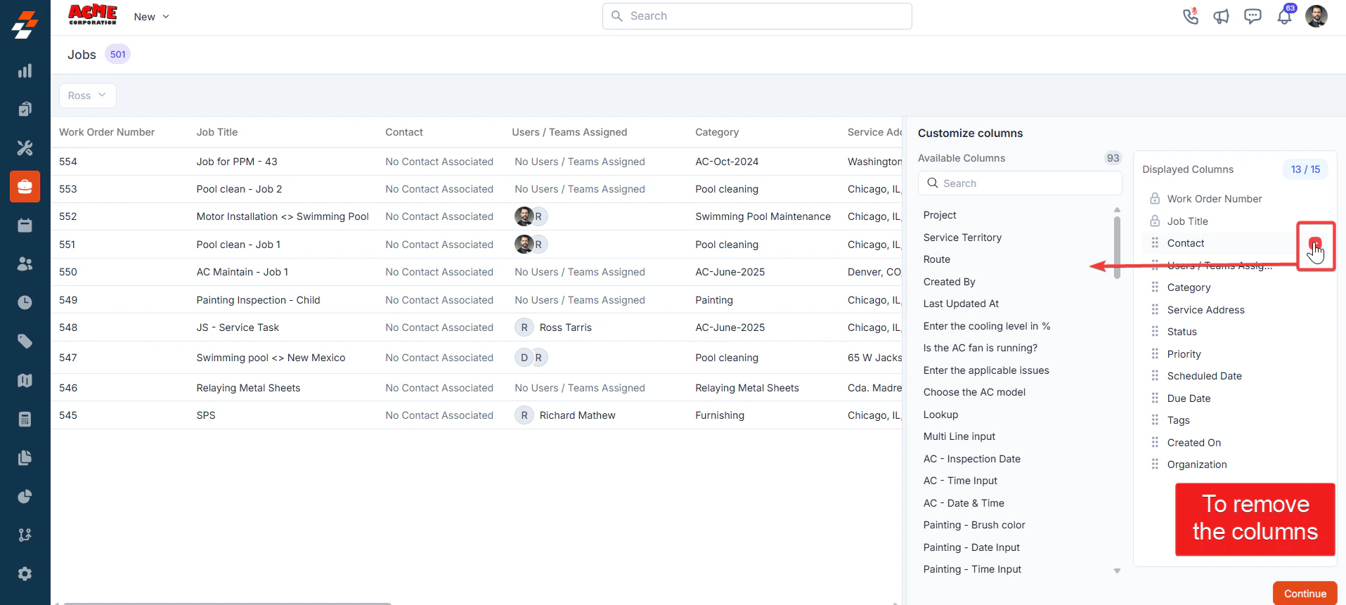Open the workflow branch icon in sidebar
1346x605 pixels.
(25, 535)
